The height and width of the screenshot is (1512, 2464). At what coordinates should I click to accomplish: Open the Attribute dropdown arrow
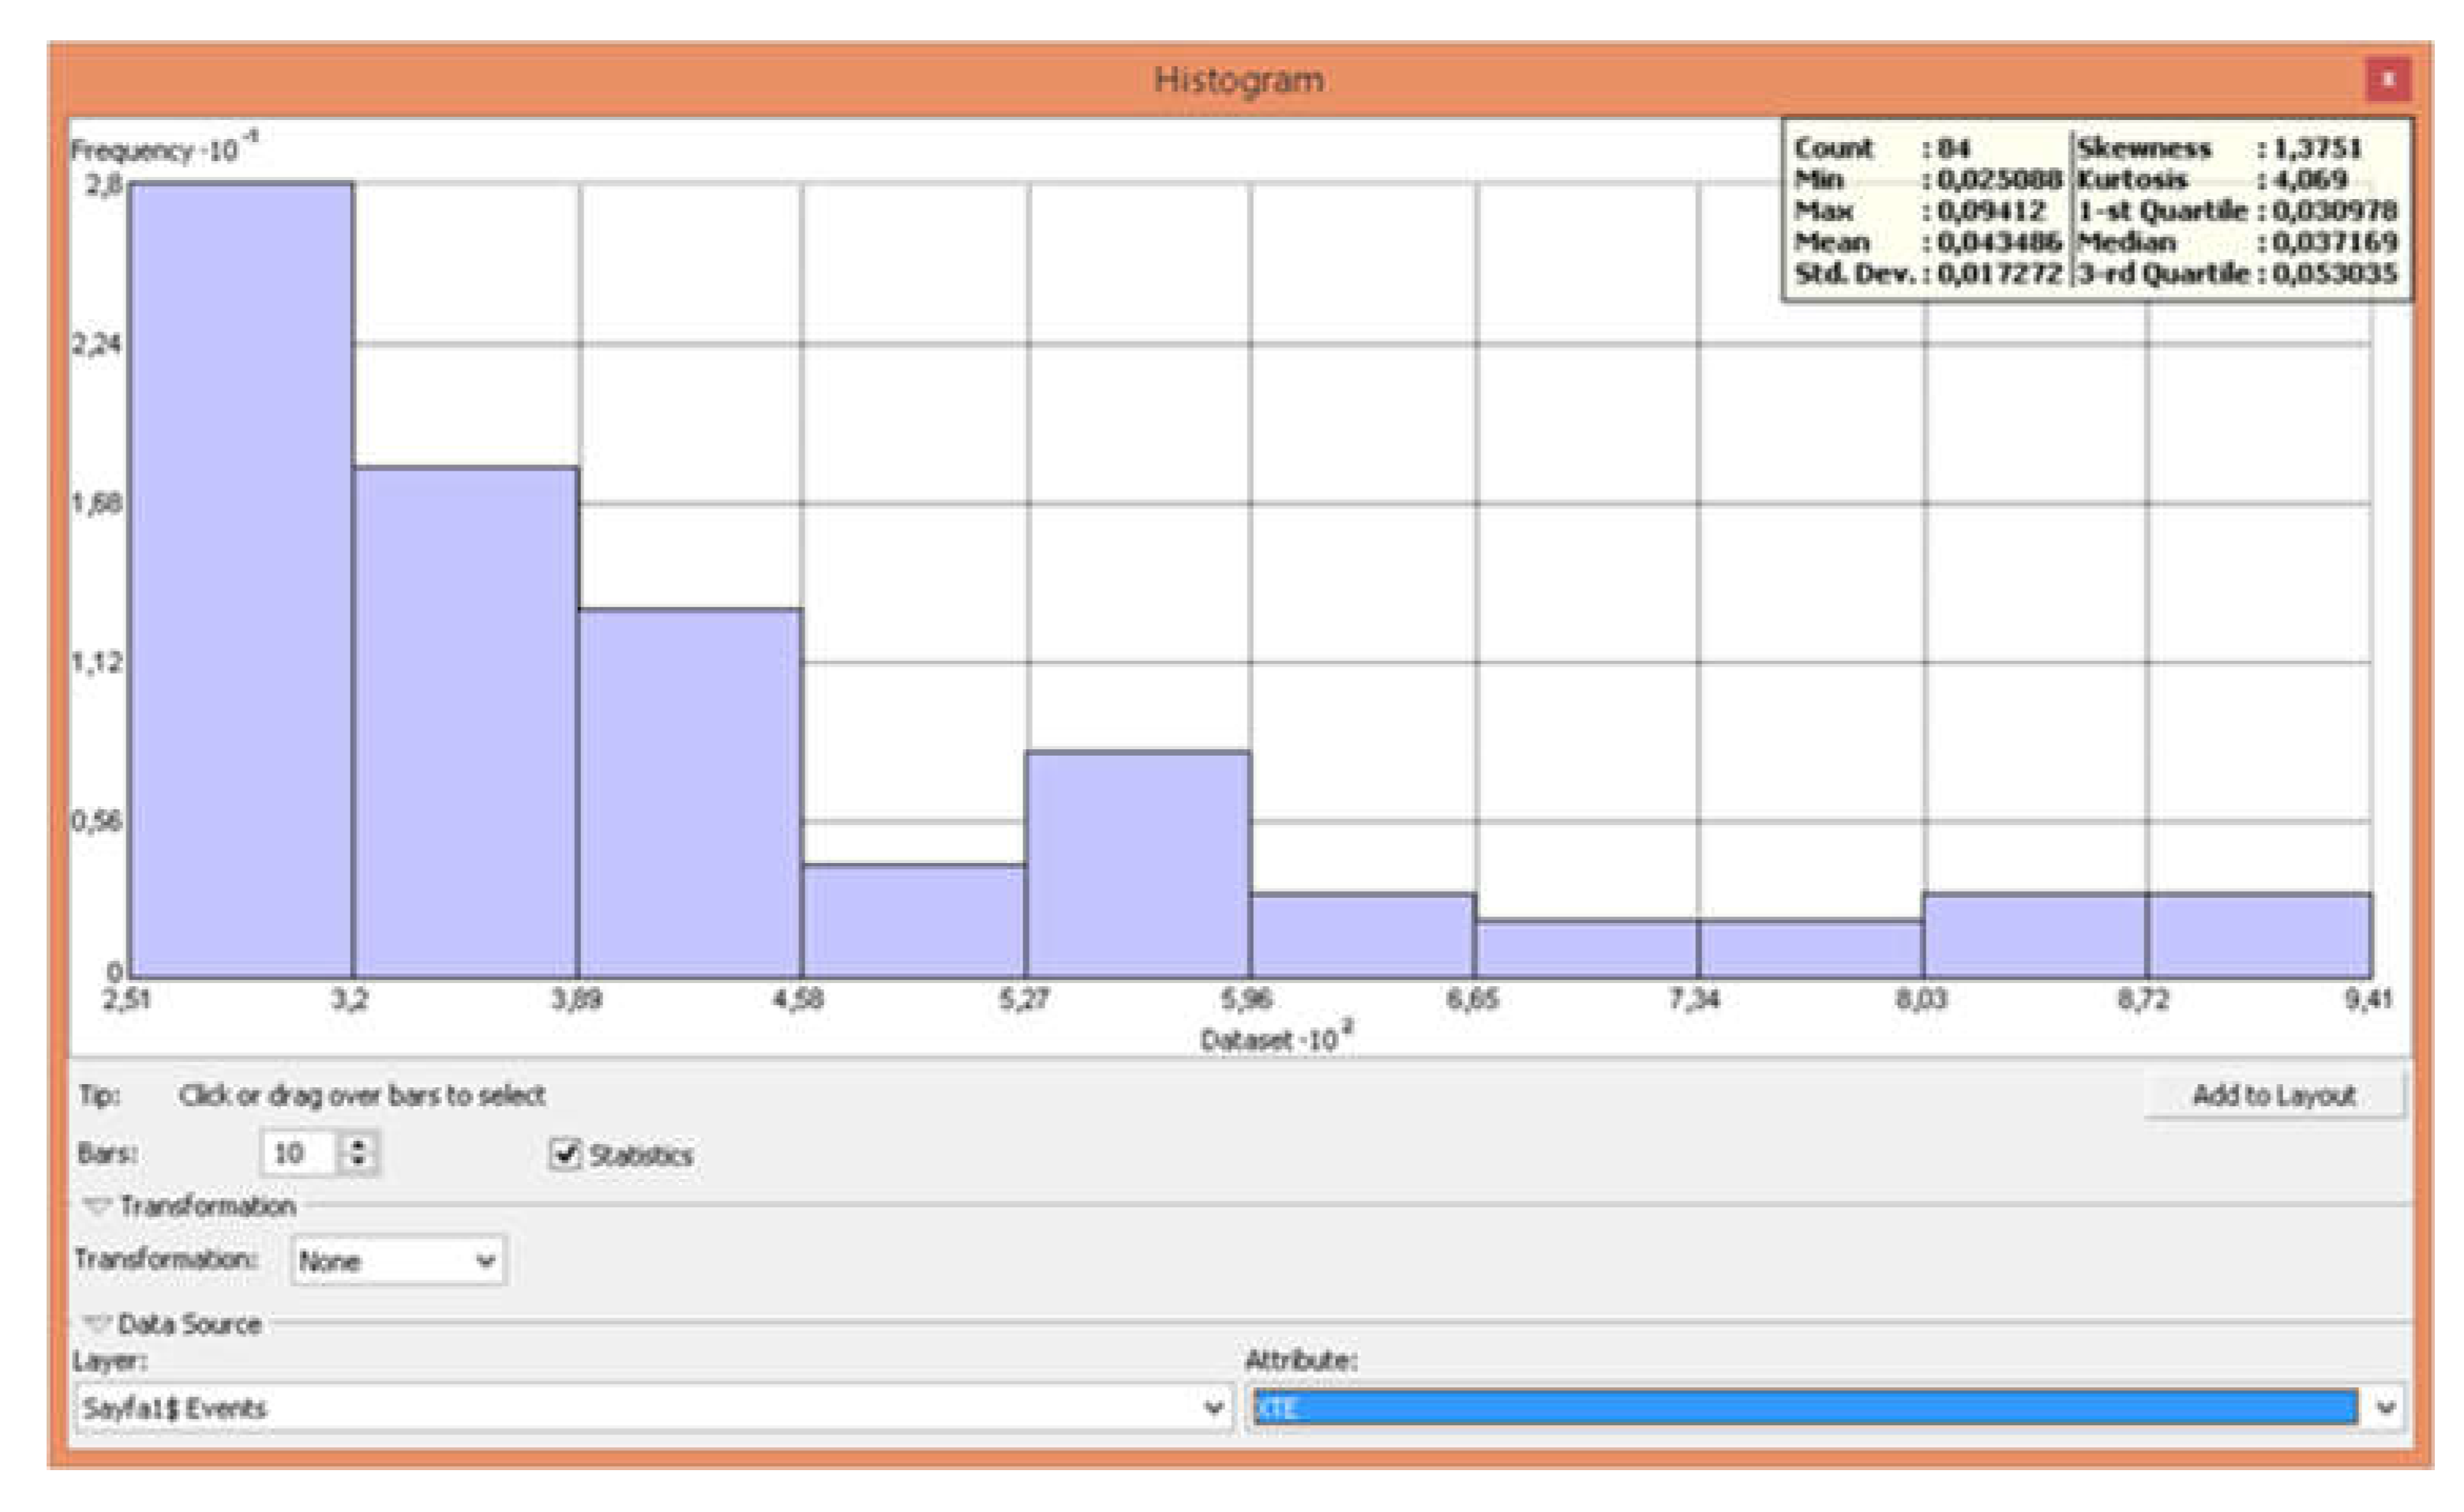(x=2386, y=1408)
